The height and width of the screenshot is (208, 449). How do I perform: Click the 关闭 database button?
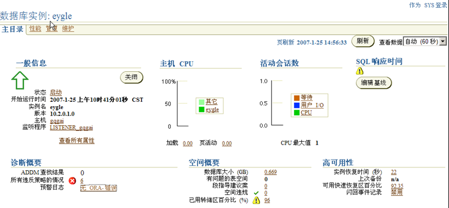tap(131, 77)
